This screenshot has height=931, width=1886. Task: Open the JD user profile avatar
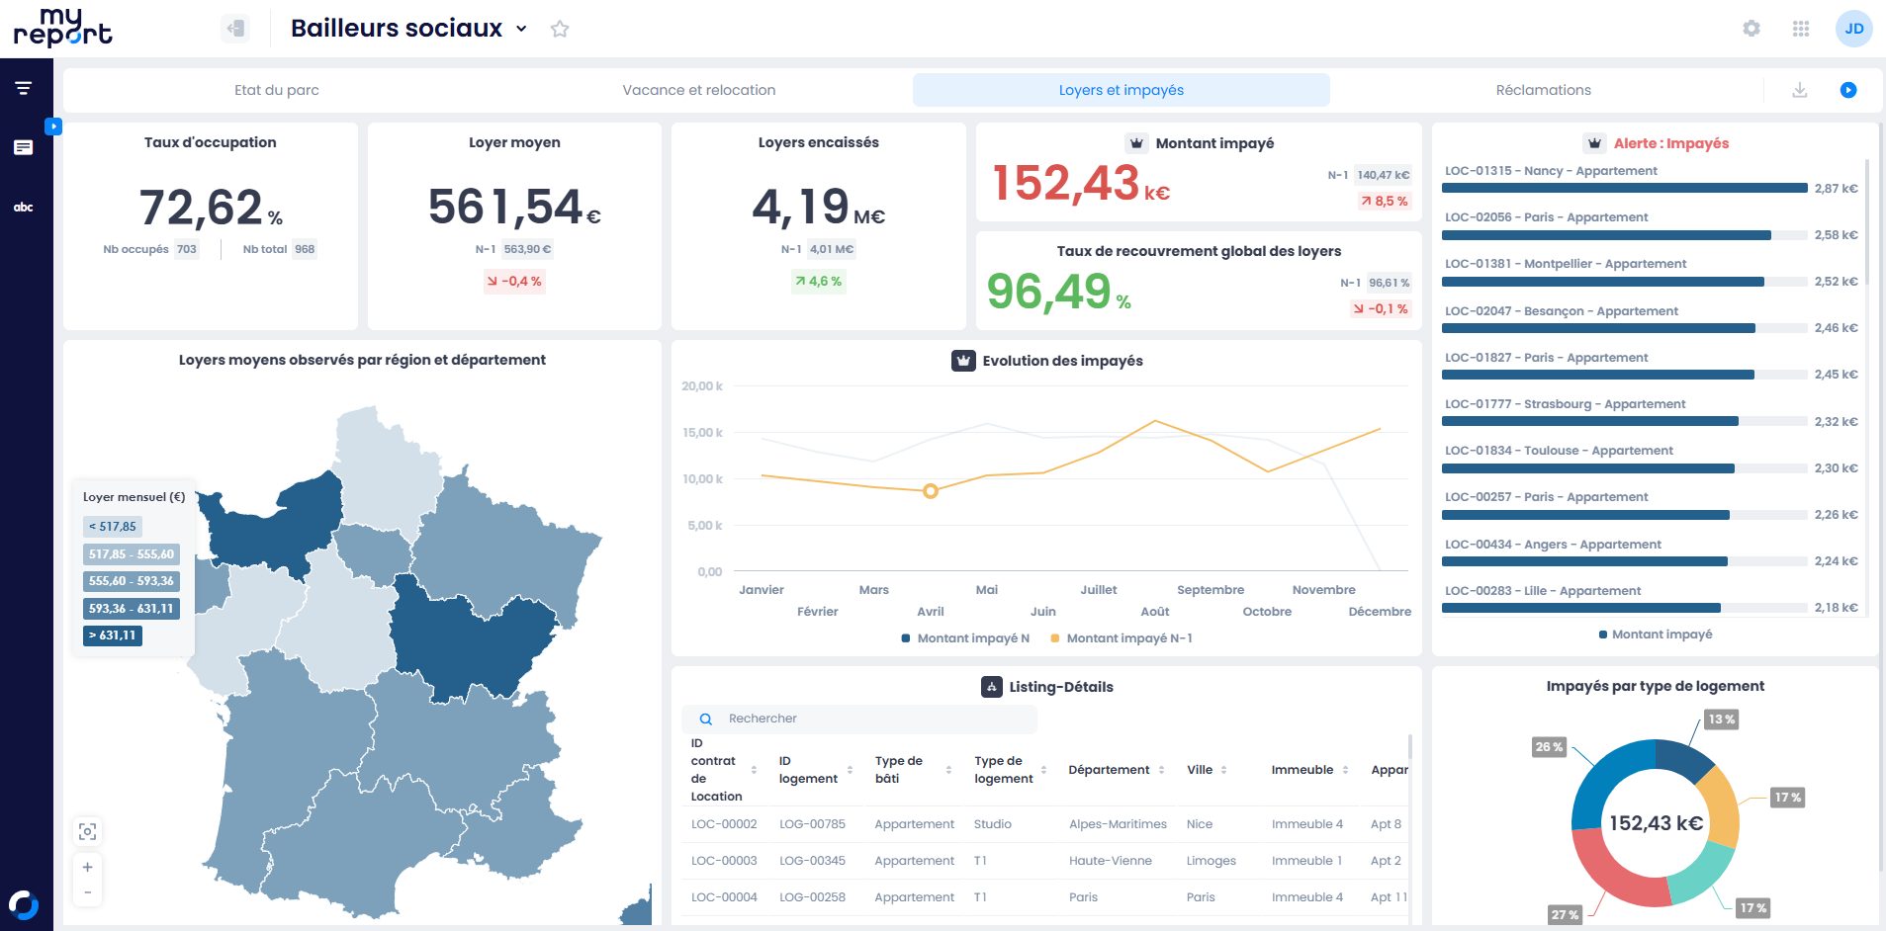(1853, 29)
